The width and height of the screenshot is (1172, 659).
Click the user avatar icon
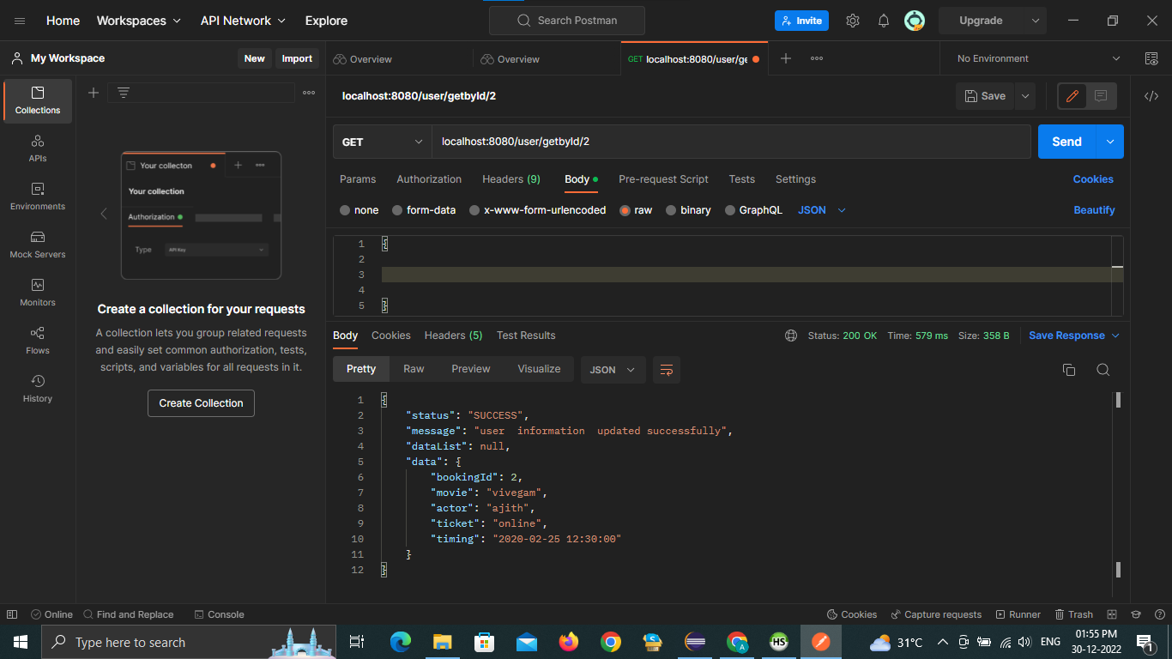tap(915, 21)
